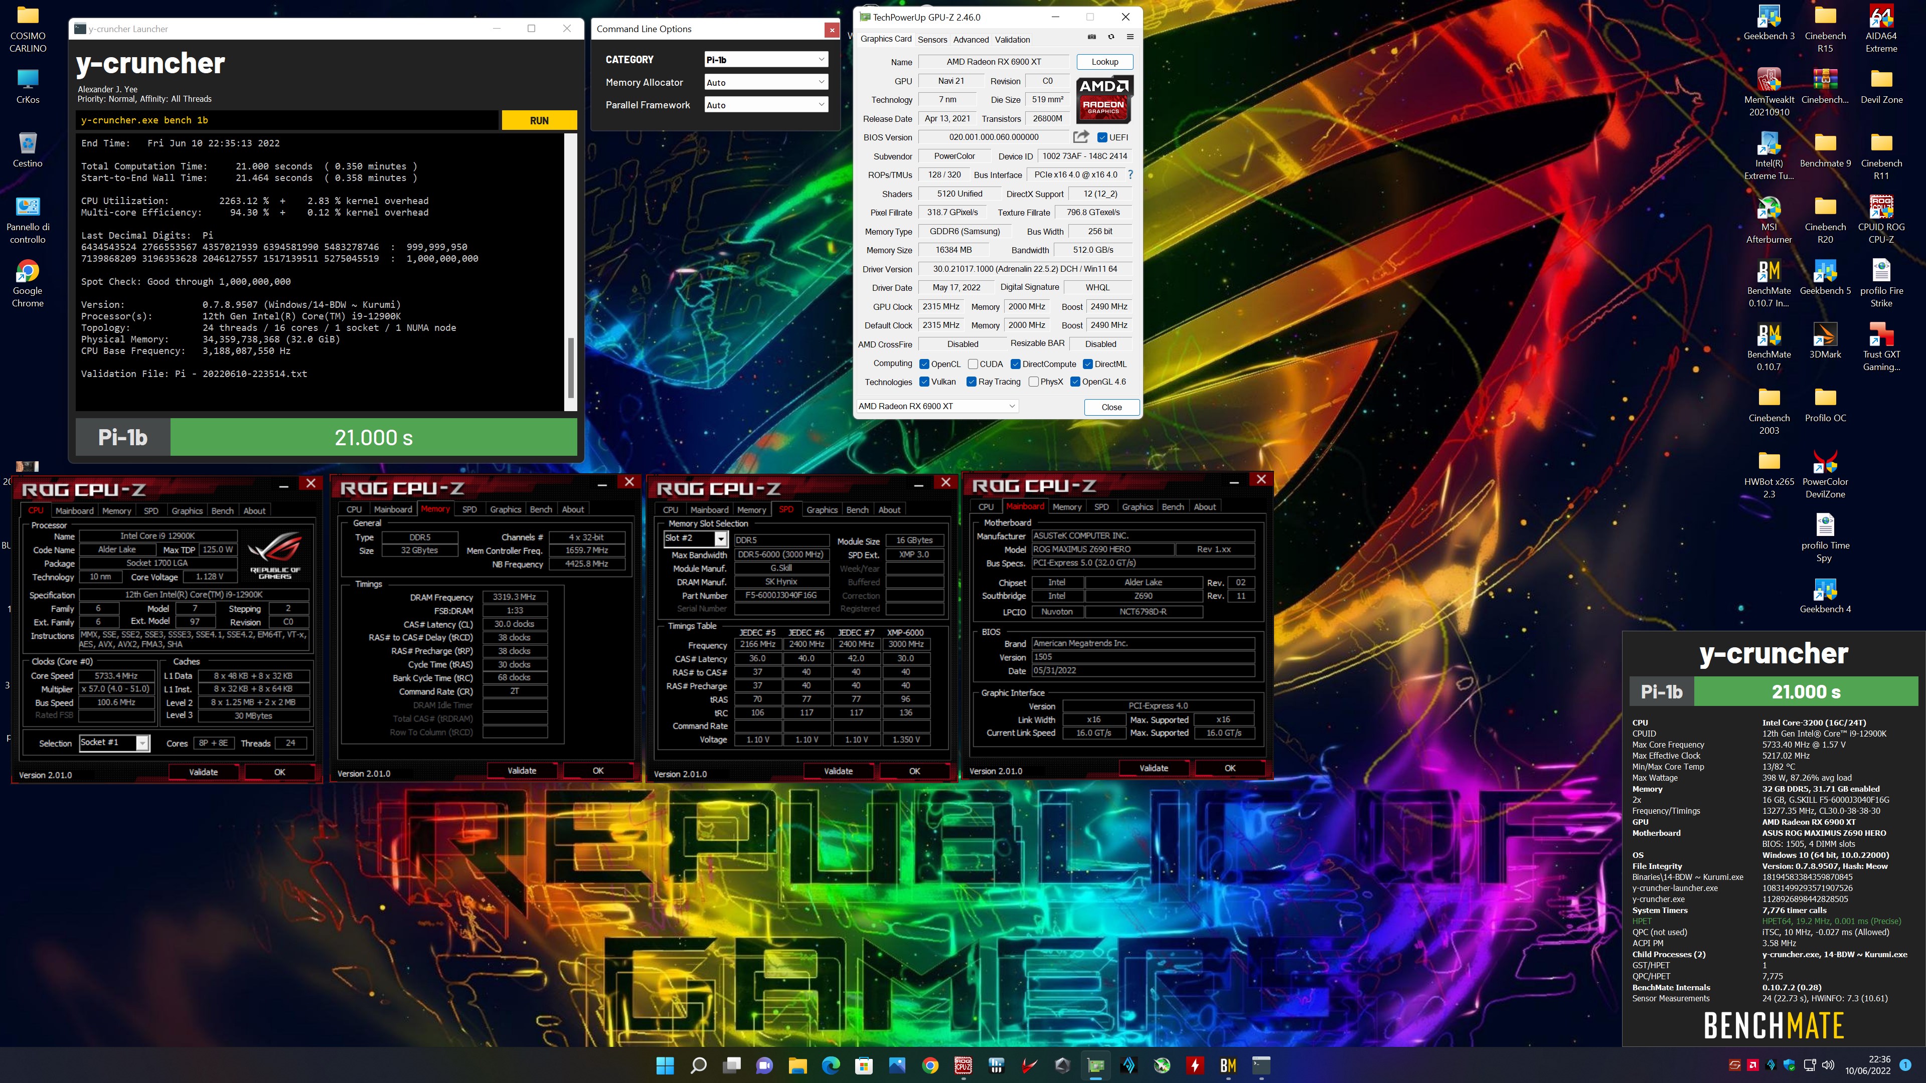Open the Bench tab in first CPU-Z window
Viewport: 1926px width, 1083px height.
(222, 510)
